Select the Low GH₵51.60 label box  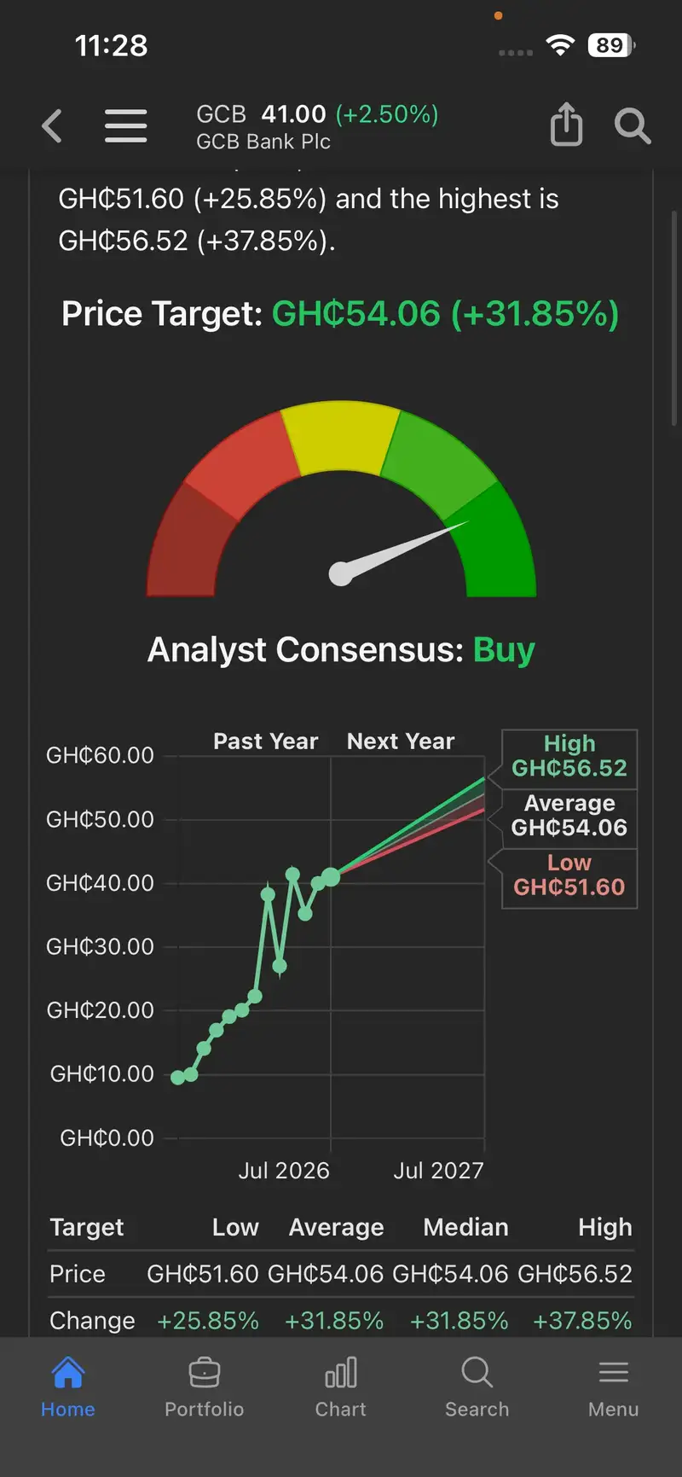click(569, 877)
